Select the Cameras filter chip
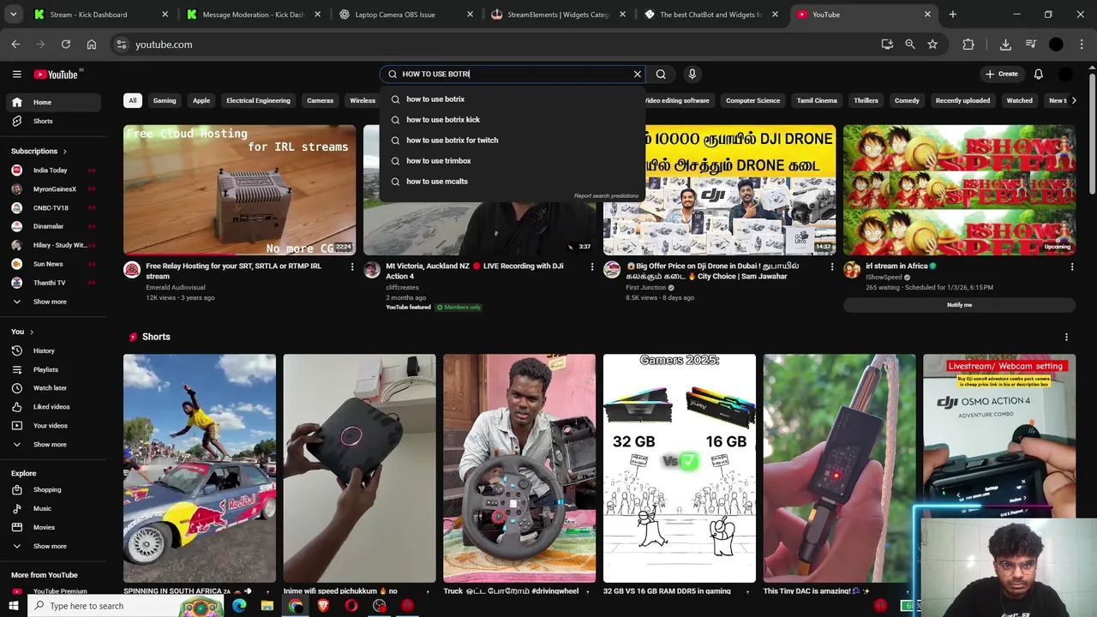Image resolution: width=1097 pixels, height=617 pixels. (x=320, y=100)
